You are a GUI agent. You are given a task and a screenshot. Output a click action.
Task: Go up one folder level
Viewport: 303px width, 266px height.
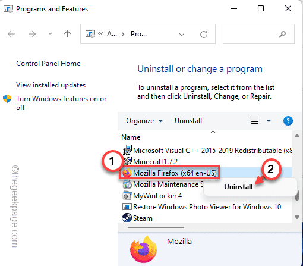click(67, 34)
